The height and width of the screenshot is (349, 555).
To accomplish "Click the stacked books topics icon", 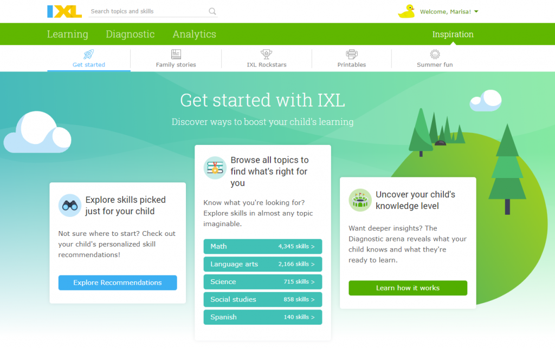I will 215,167.
